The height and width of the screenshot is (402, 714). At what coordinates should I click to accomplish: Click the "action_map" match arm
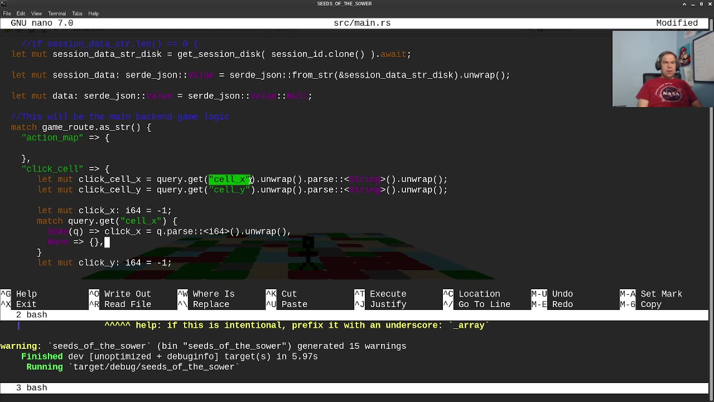coord(65,137)
